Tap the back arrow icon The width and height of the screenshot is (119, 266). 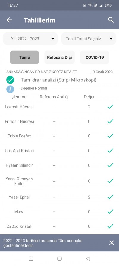pos(9,20)
